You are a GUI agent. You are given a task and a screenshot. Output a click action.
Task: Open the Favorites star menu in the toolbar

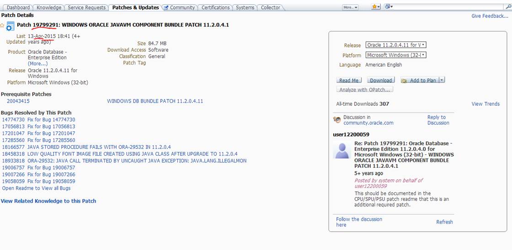[376, 7]
